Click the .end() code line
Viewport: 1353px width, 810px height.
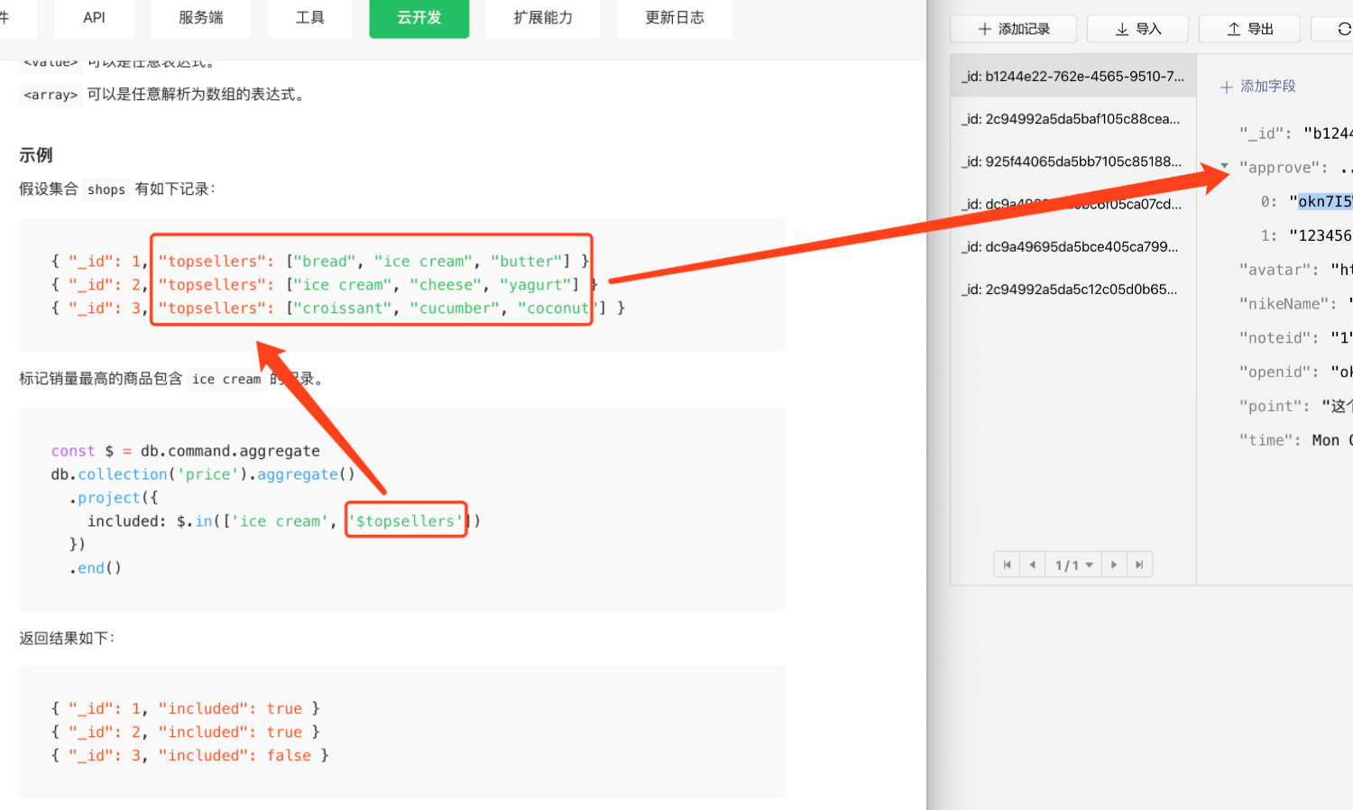[96, 568]
